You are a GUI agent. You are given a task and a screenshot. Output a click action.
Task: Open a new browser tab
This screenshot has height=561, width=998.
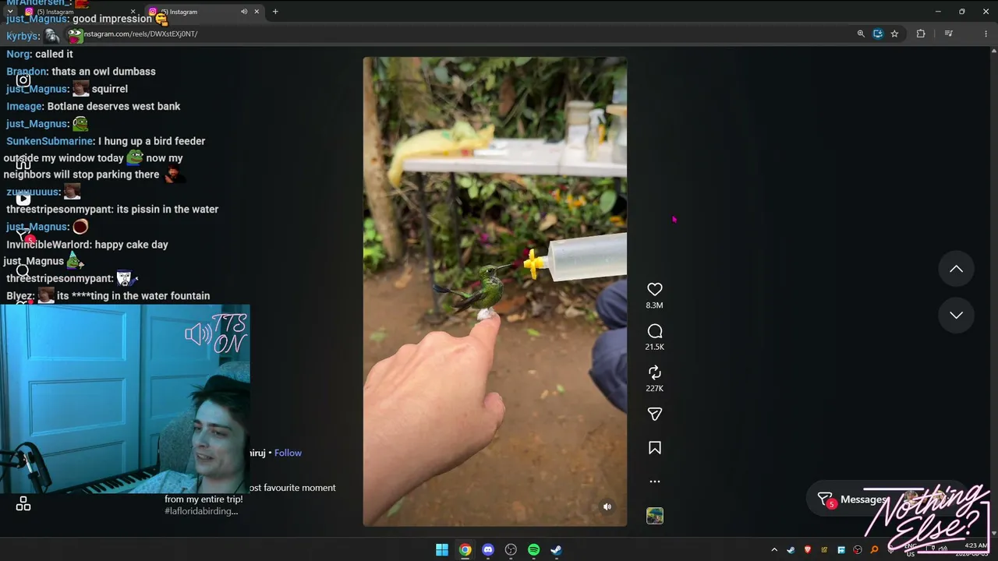click(275, 12)
